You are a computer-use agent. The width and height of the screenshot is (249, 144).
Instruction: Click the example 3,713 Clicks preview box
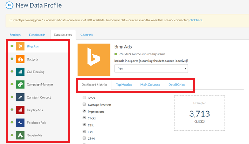click(199, 113)
